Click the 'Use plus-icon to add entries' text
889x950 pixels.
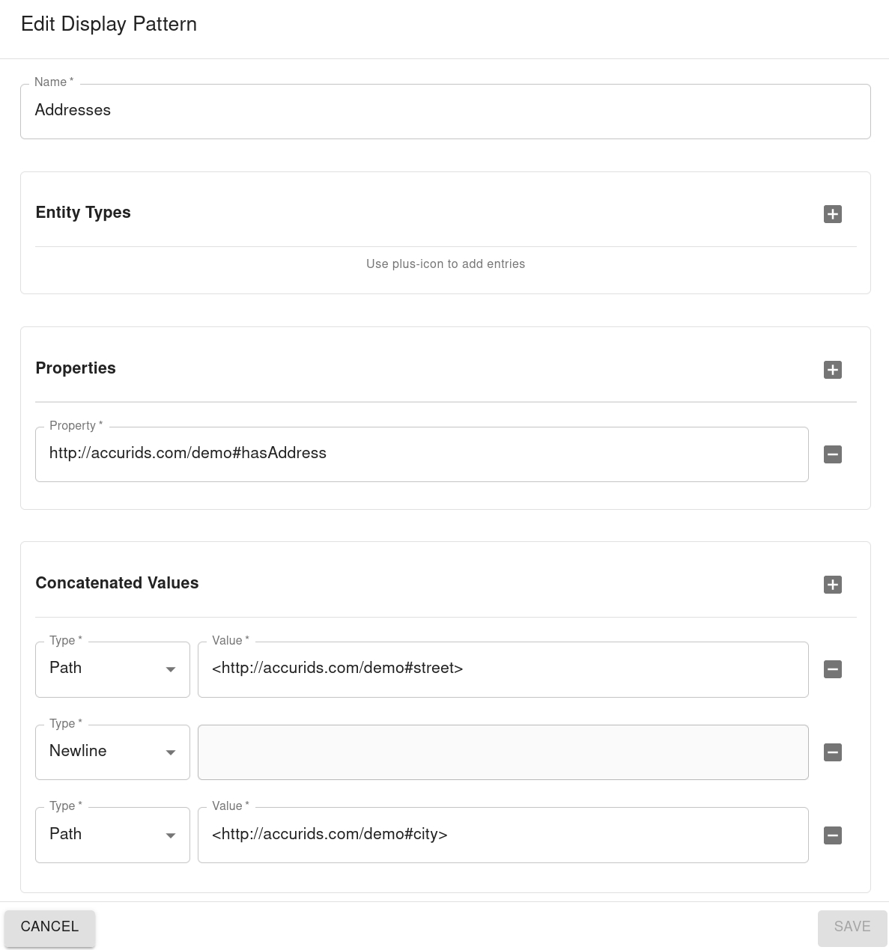coord(446,264)
